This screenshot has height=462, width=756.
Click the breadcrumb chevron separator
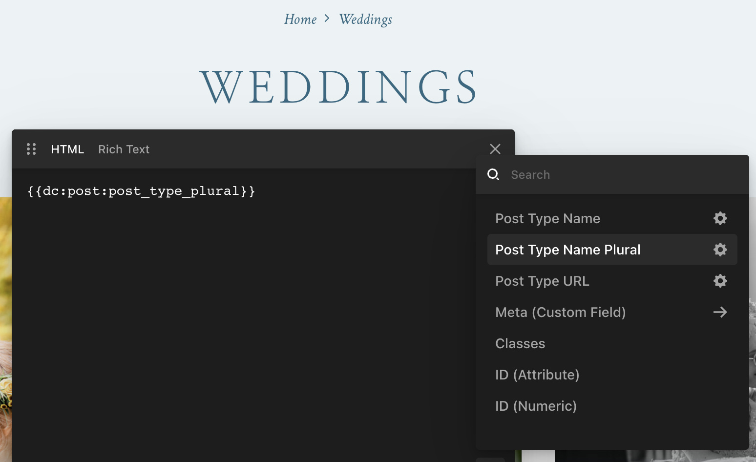click(327, 19)
